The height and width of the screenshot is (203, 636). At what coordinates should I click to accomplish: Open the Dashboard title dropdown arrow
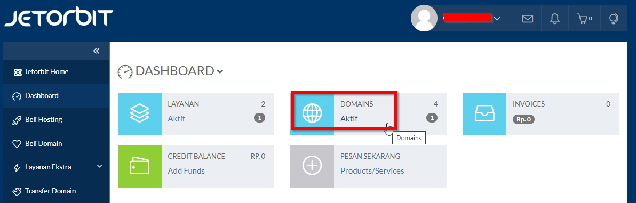(x=220, y=72)
